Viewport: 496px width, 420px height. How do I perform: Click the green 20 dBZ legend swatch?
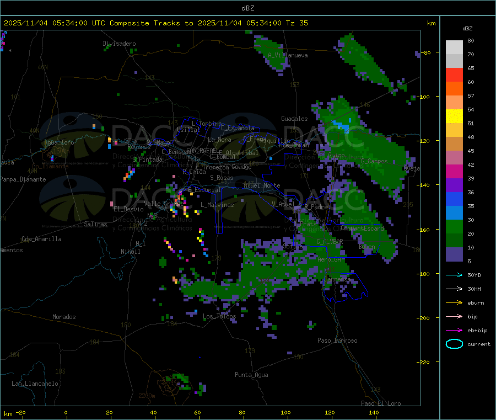[x=454, y=226]
